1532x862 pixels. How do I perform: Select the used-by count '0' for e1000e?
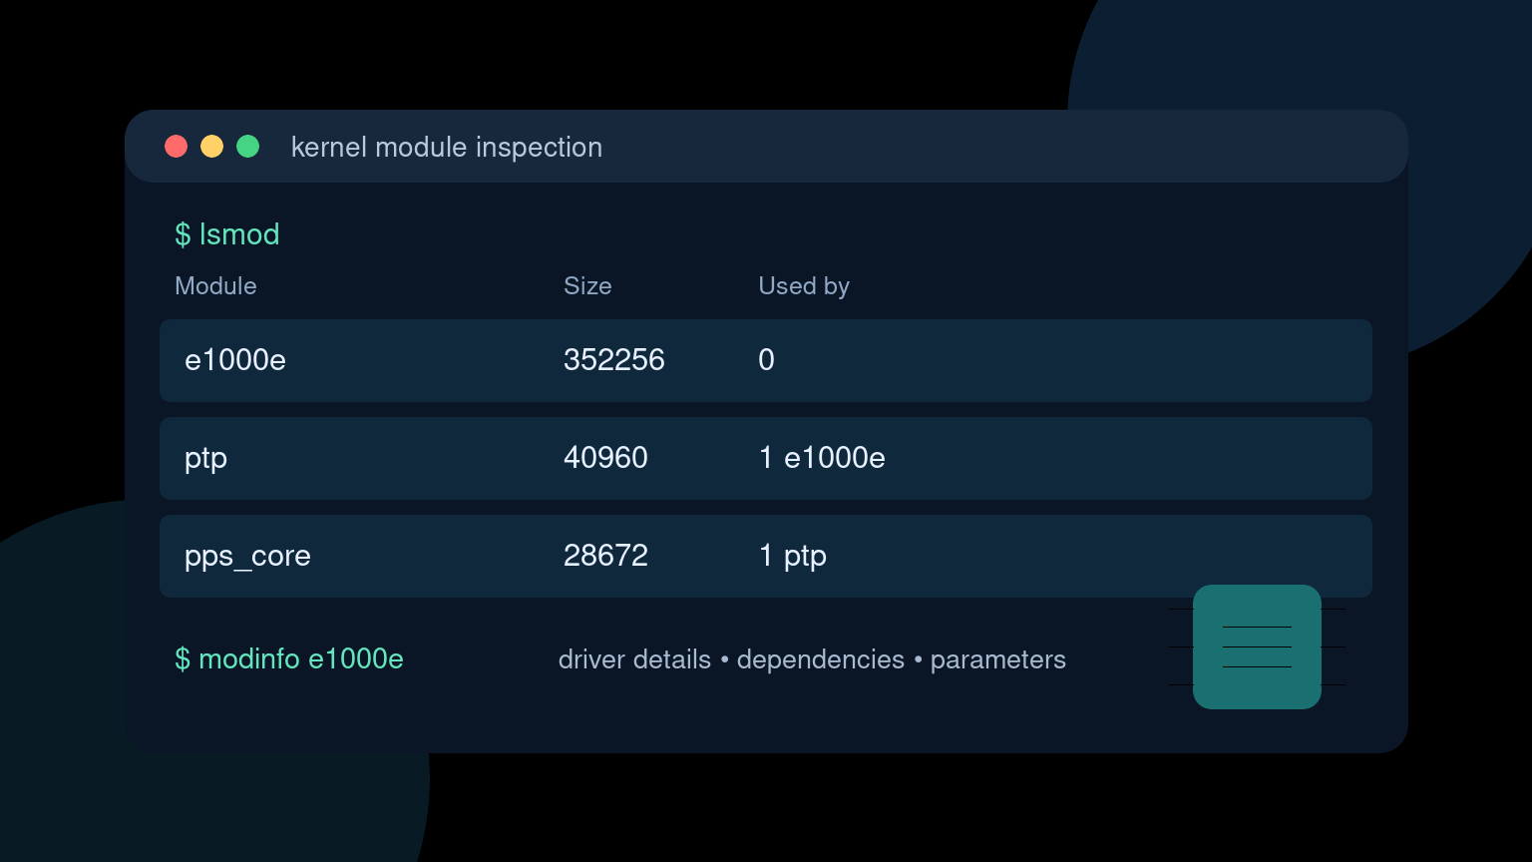(x=766, y=360)
